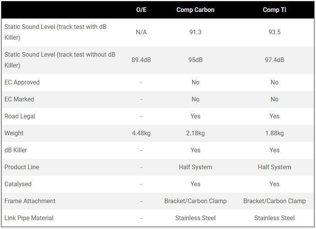Click the Link Pipe Material label

pos(29,218)
